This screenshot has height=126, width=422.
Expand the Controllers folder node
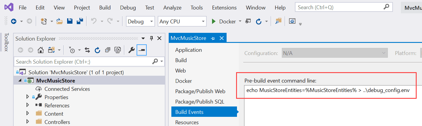tap(28, 122)
